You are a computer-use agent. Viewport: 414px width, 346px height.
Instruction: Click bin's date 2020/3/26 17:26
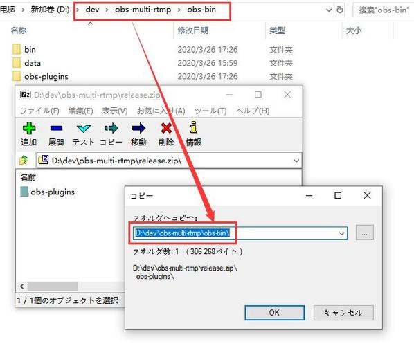(x=208, y=49)
